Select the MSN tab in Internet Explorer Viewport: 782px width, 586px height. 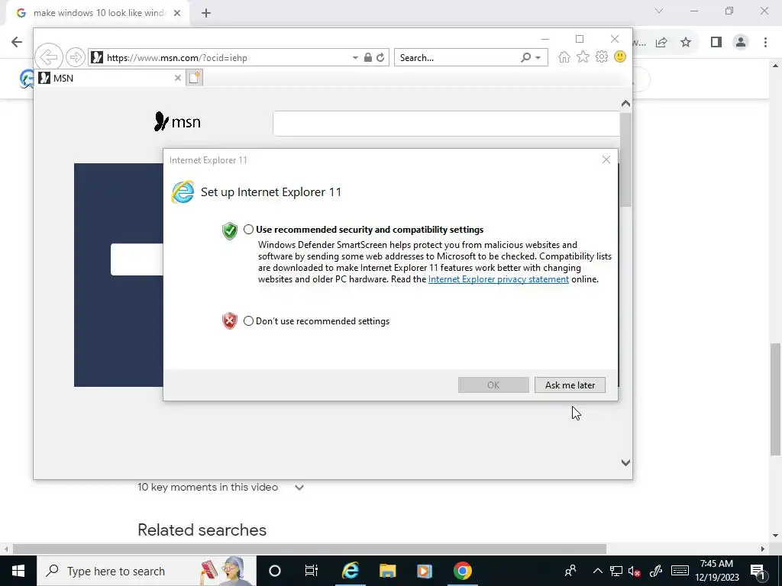(x=110, y=78)
